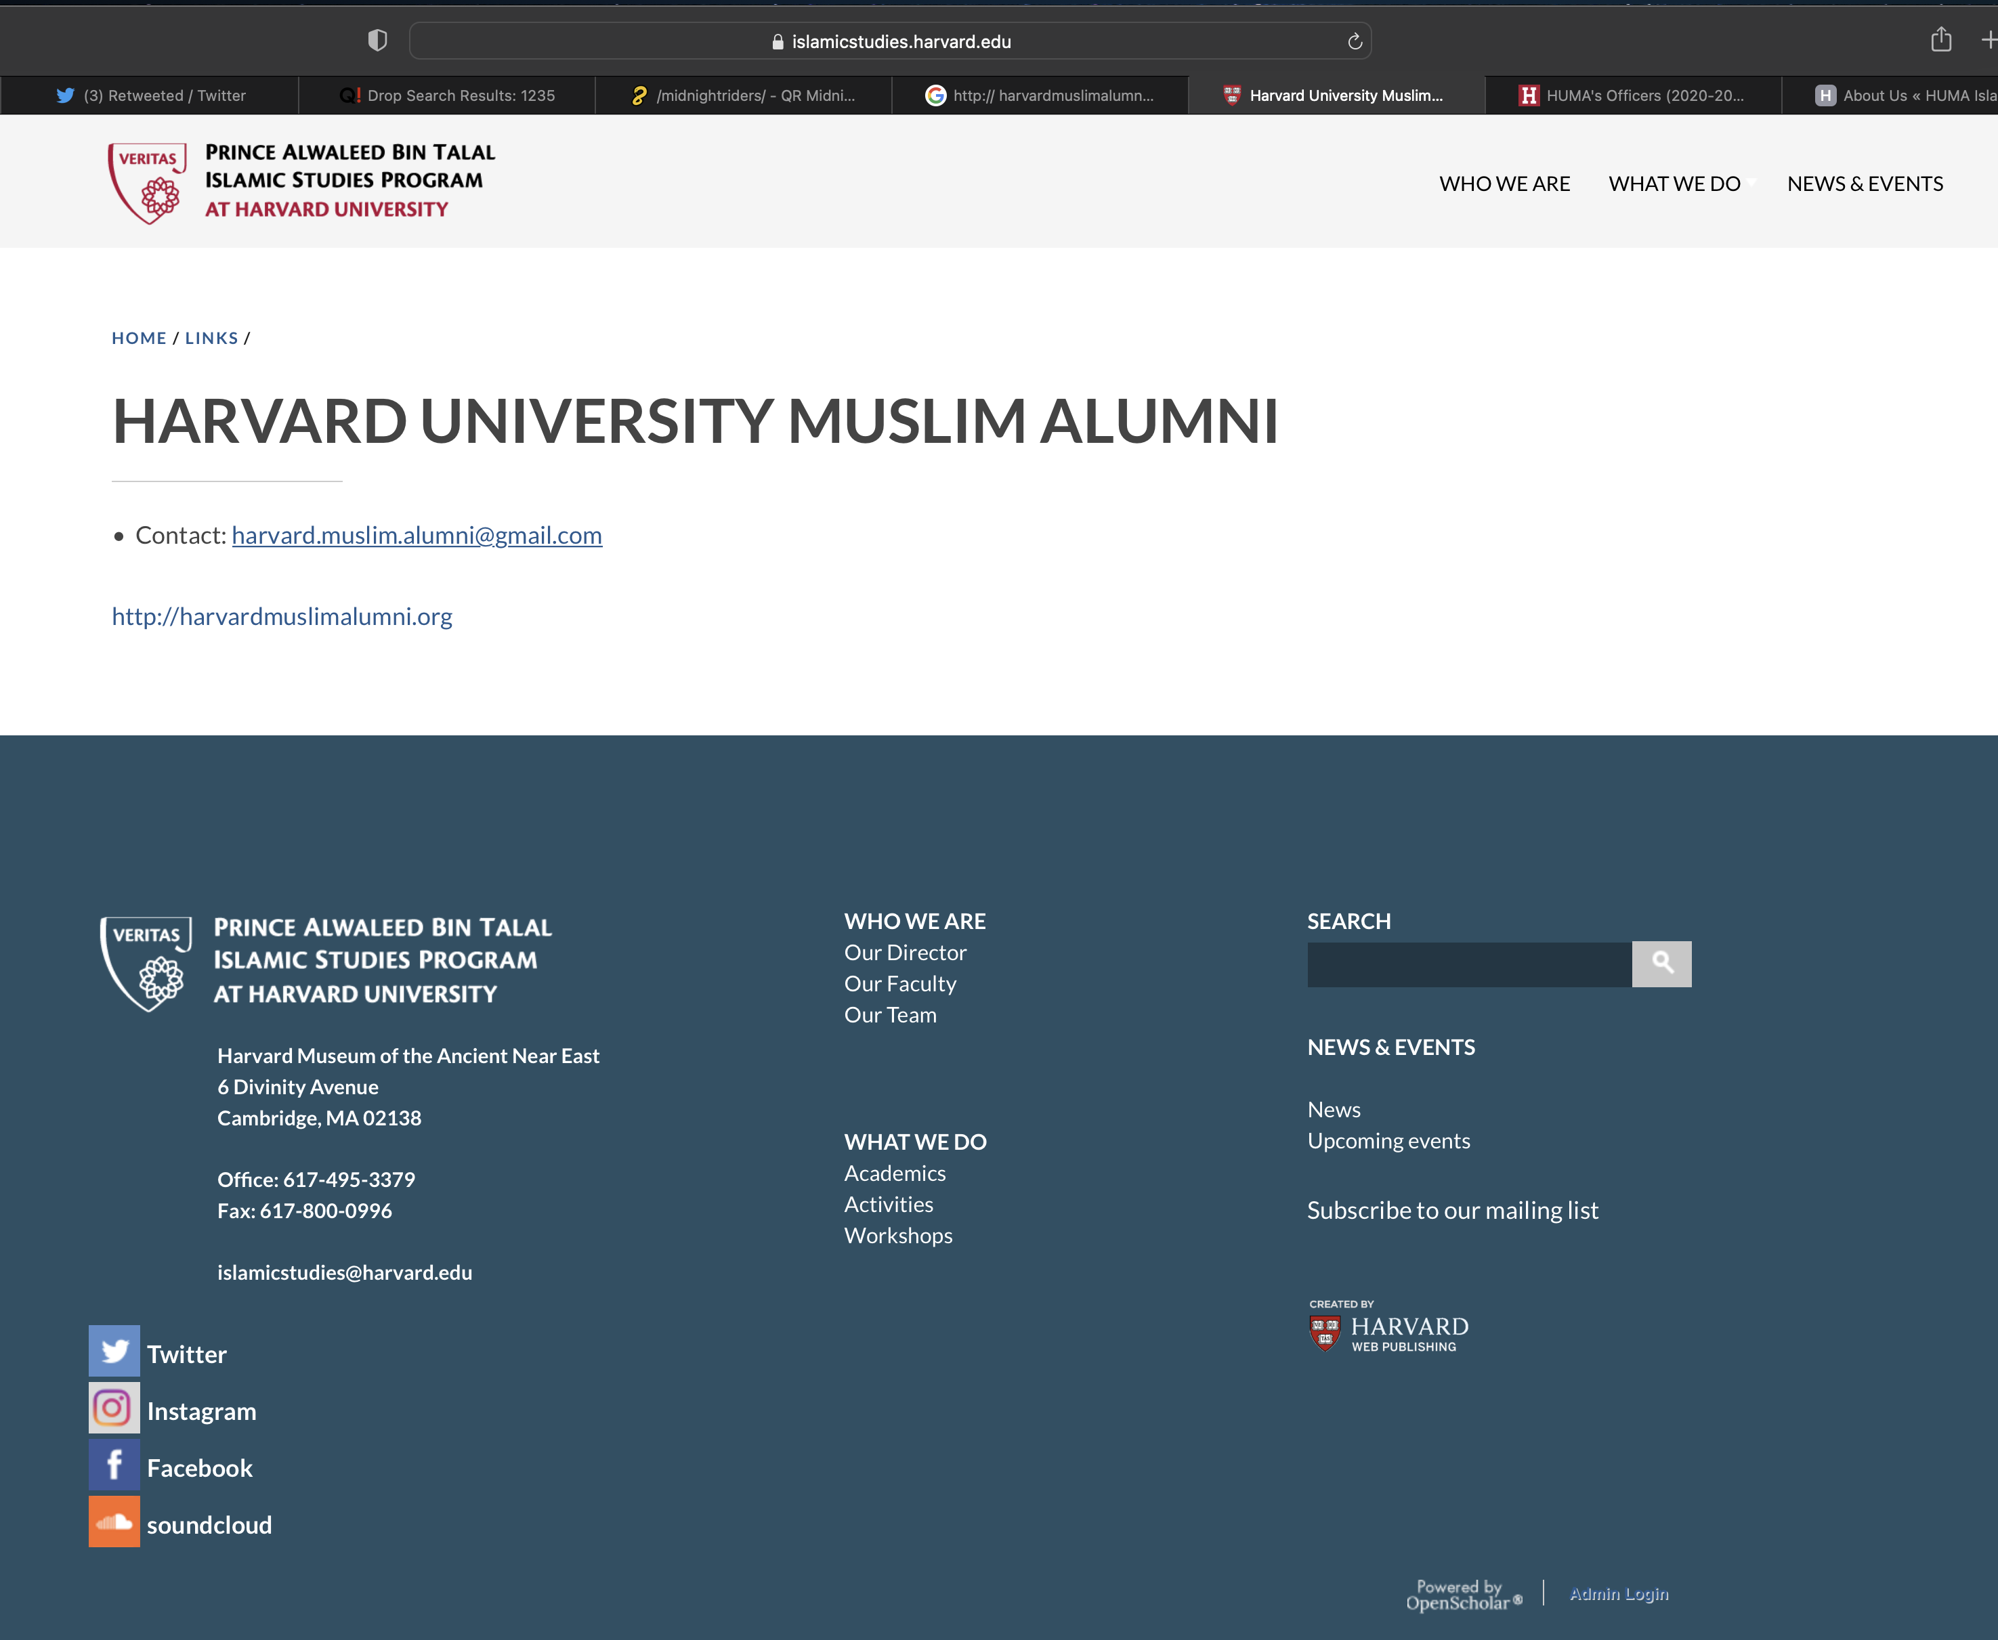Click the Fax: 617-800-0996 text
1998x1640 pixels.
tap(304, 1210)
